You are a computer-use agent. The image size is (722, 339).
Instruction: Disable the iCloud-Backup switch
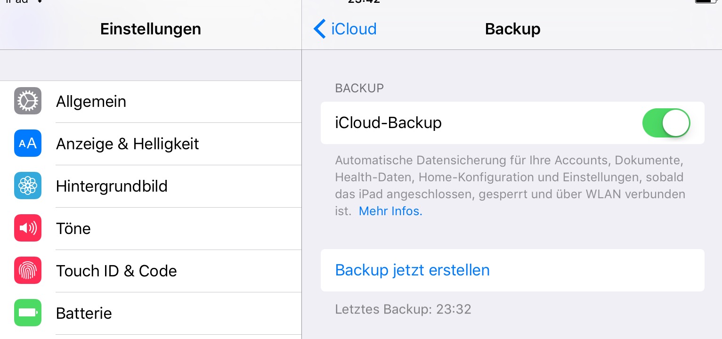point(666,123)
